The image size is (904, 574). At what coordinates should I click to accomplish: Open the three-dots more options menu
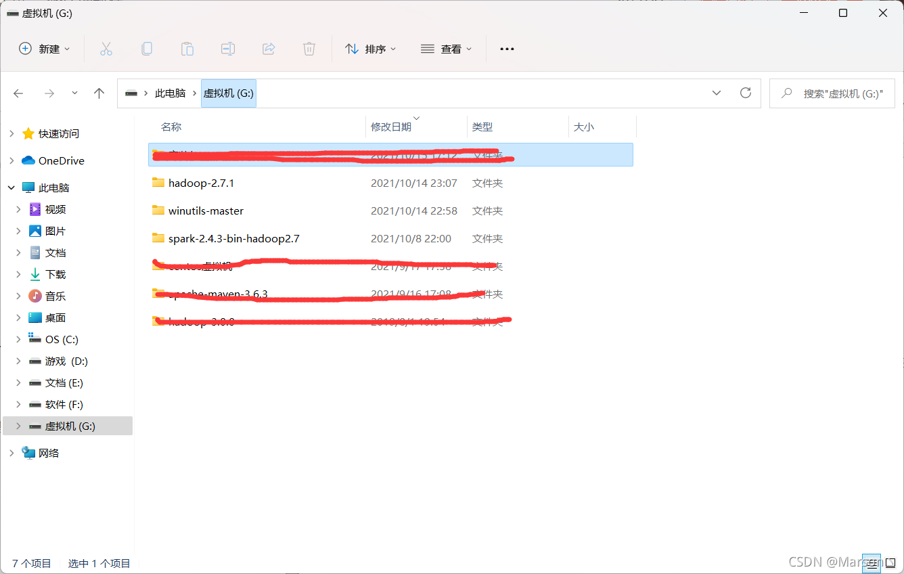[507, 49]
